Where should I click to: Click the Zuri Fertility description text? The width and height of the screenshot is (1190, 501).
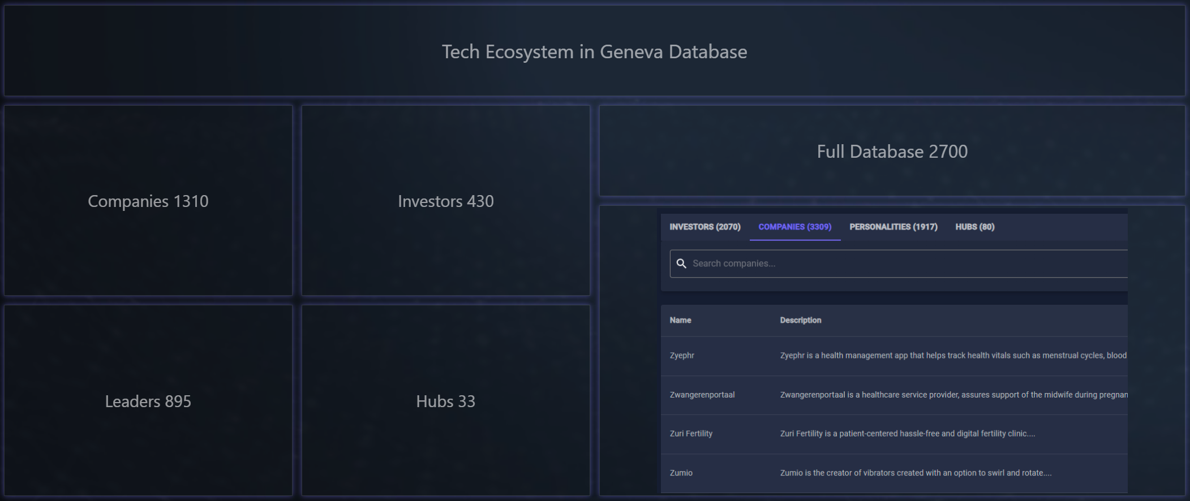click(907, 434)
